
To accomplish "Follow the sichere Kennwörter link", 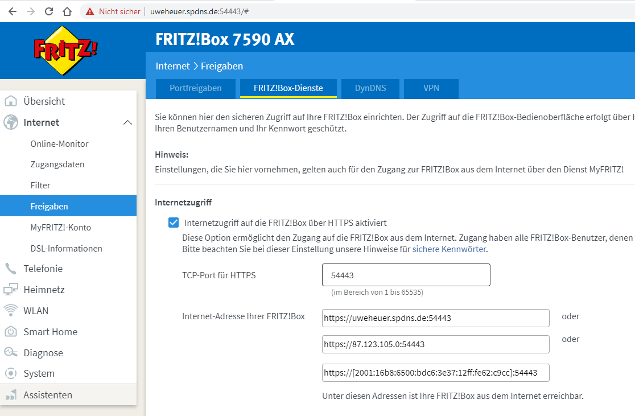I will (449, 249).
